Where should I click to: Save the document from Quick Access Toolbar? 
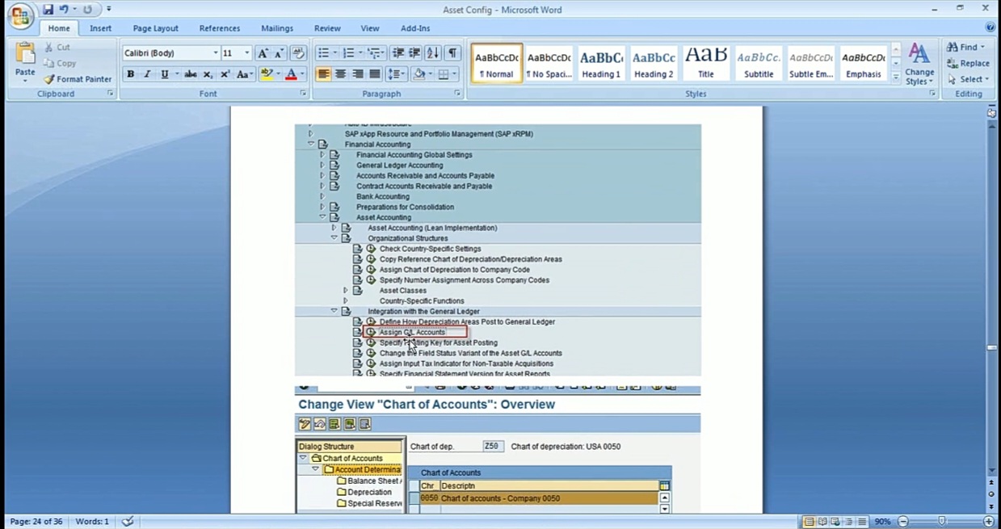[x=48, y=10]
